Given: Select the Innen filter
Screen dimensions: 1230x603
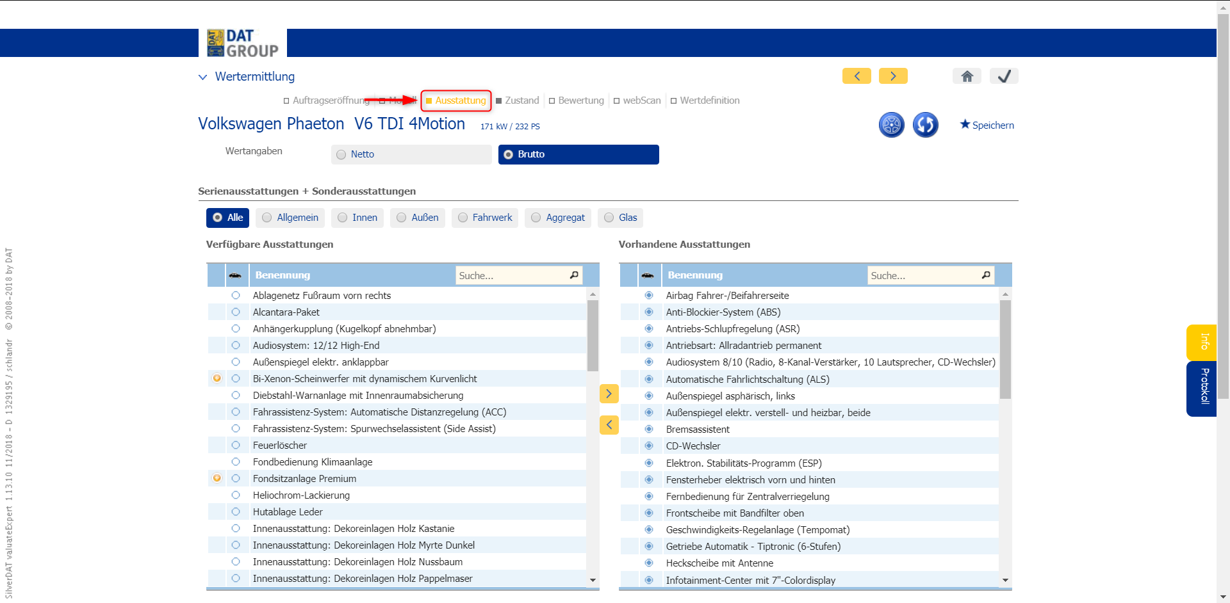Looking at the screenshot, I should pos(357,218).
